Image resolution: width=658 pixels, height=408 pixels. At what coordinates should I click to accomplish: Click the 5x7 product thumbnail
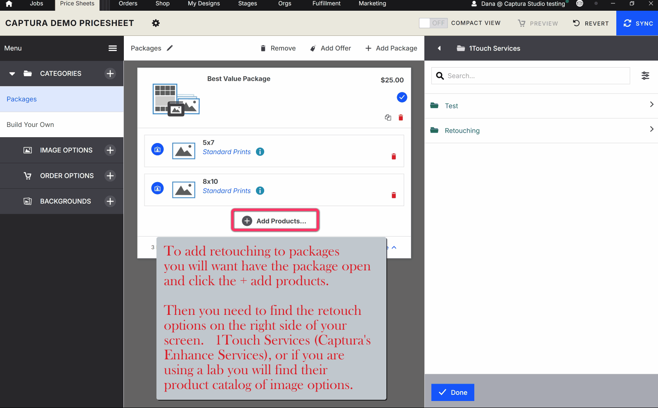(184, 151)
